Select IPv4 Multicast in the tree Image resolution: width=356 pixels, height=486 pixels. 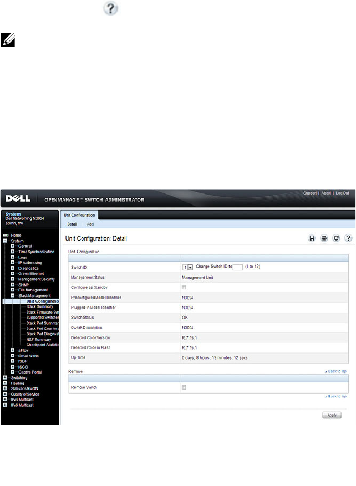(x=22, y=400)
